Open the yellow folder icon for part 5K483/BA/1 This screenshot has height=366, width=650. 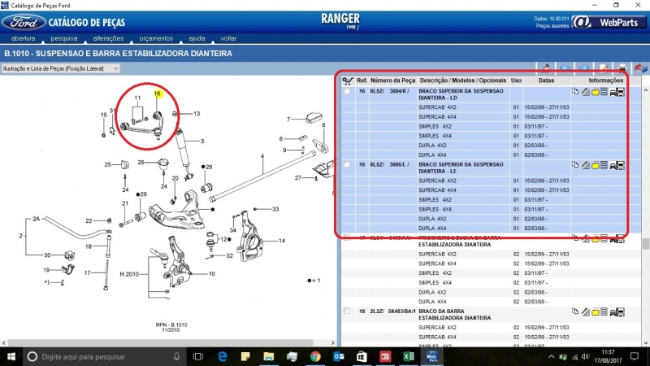tap(596, 312)
